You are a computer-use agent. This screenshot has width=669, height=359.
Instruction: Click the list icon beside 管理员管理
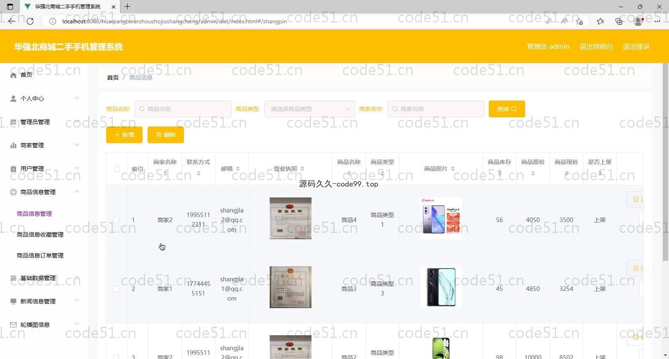point(13,122)
